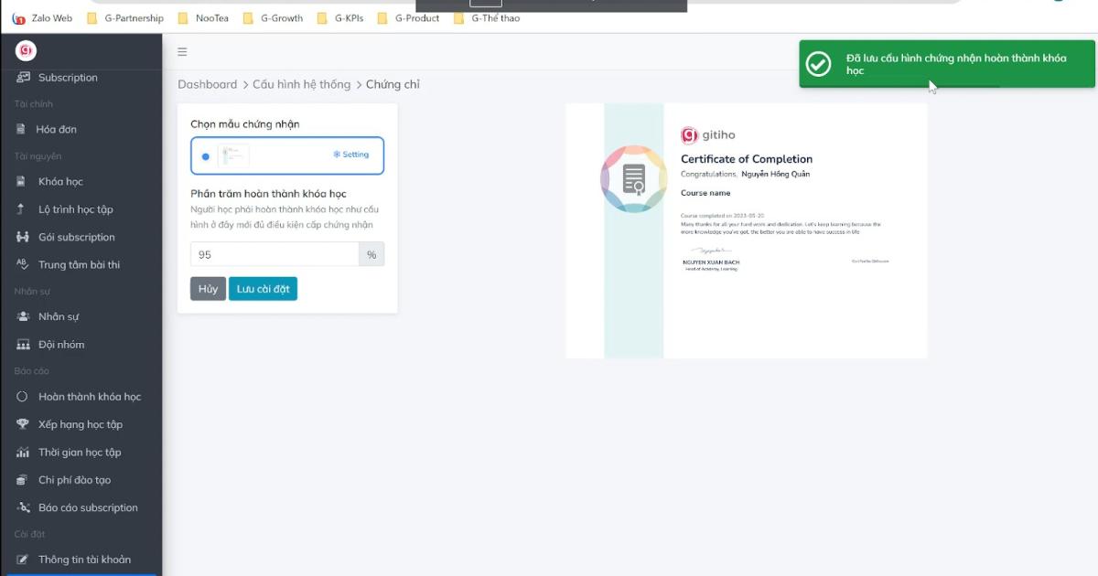Click the "Nguyễn Hồng Quân" name on certificate
Image resolution: width=1098 pixels, height=576 pixels.
(x=775, y=174)
